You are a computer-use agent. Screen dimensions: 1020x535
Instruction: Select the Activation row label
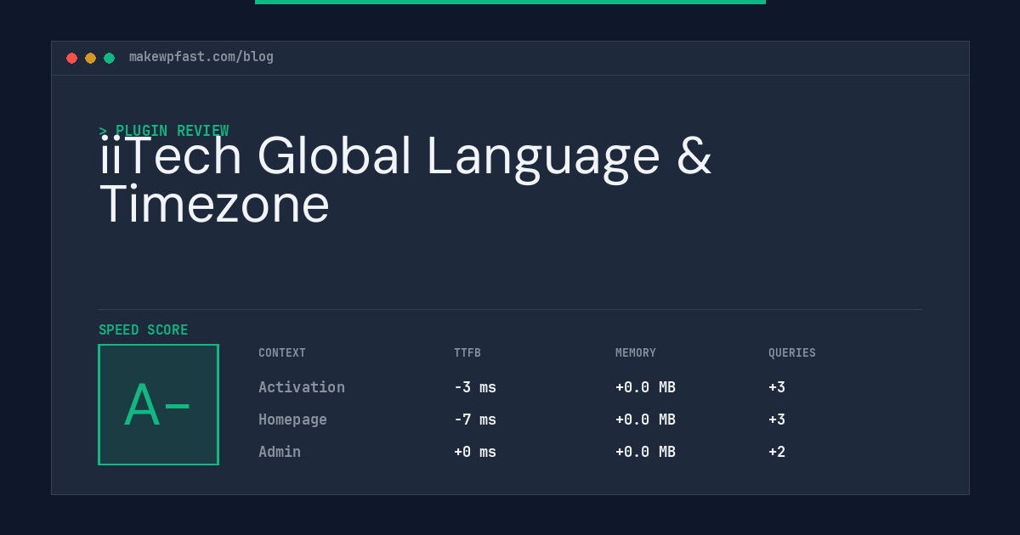point(302,387)
